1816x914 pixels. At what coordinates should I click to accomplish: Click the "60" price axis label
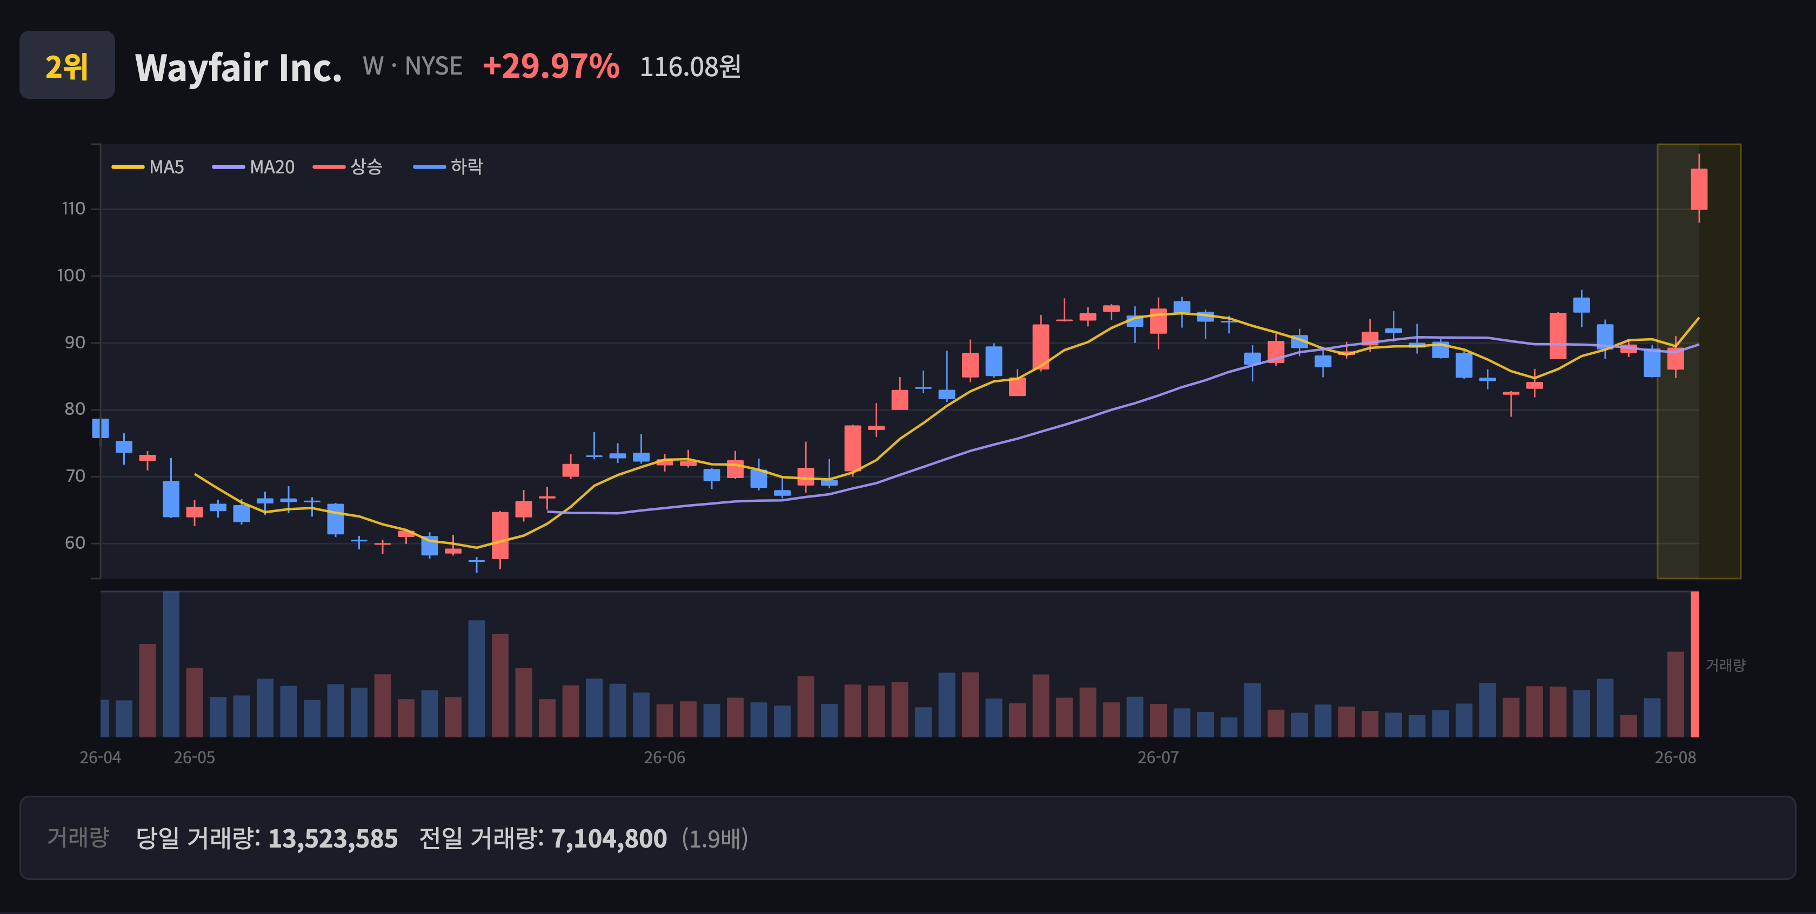tap(75, 543)
